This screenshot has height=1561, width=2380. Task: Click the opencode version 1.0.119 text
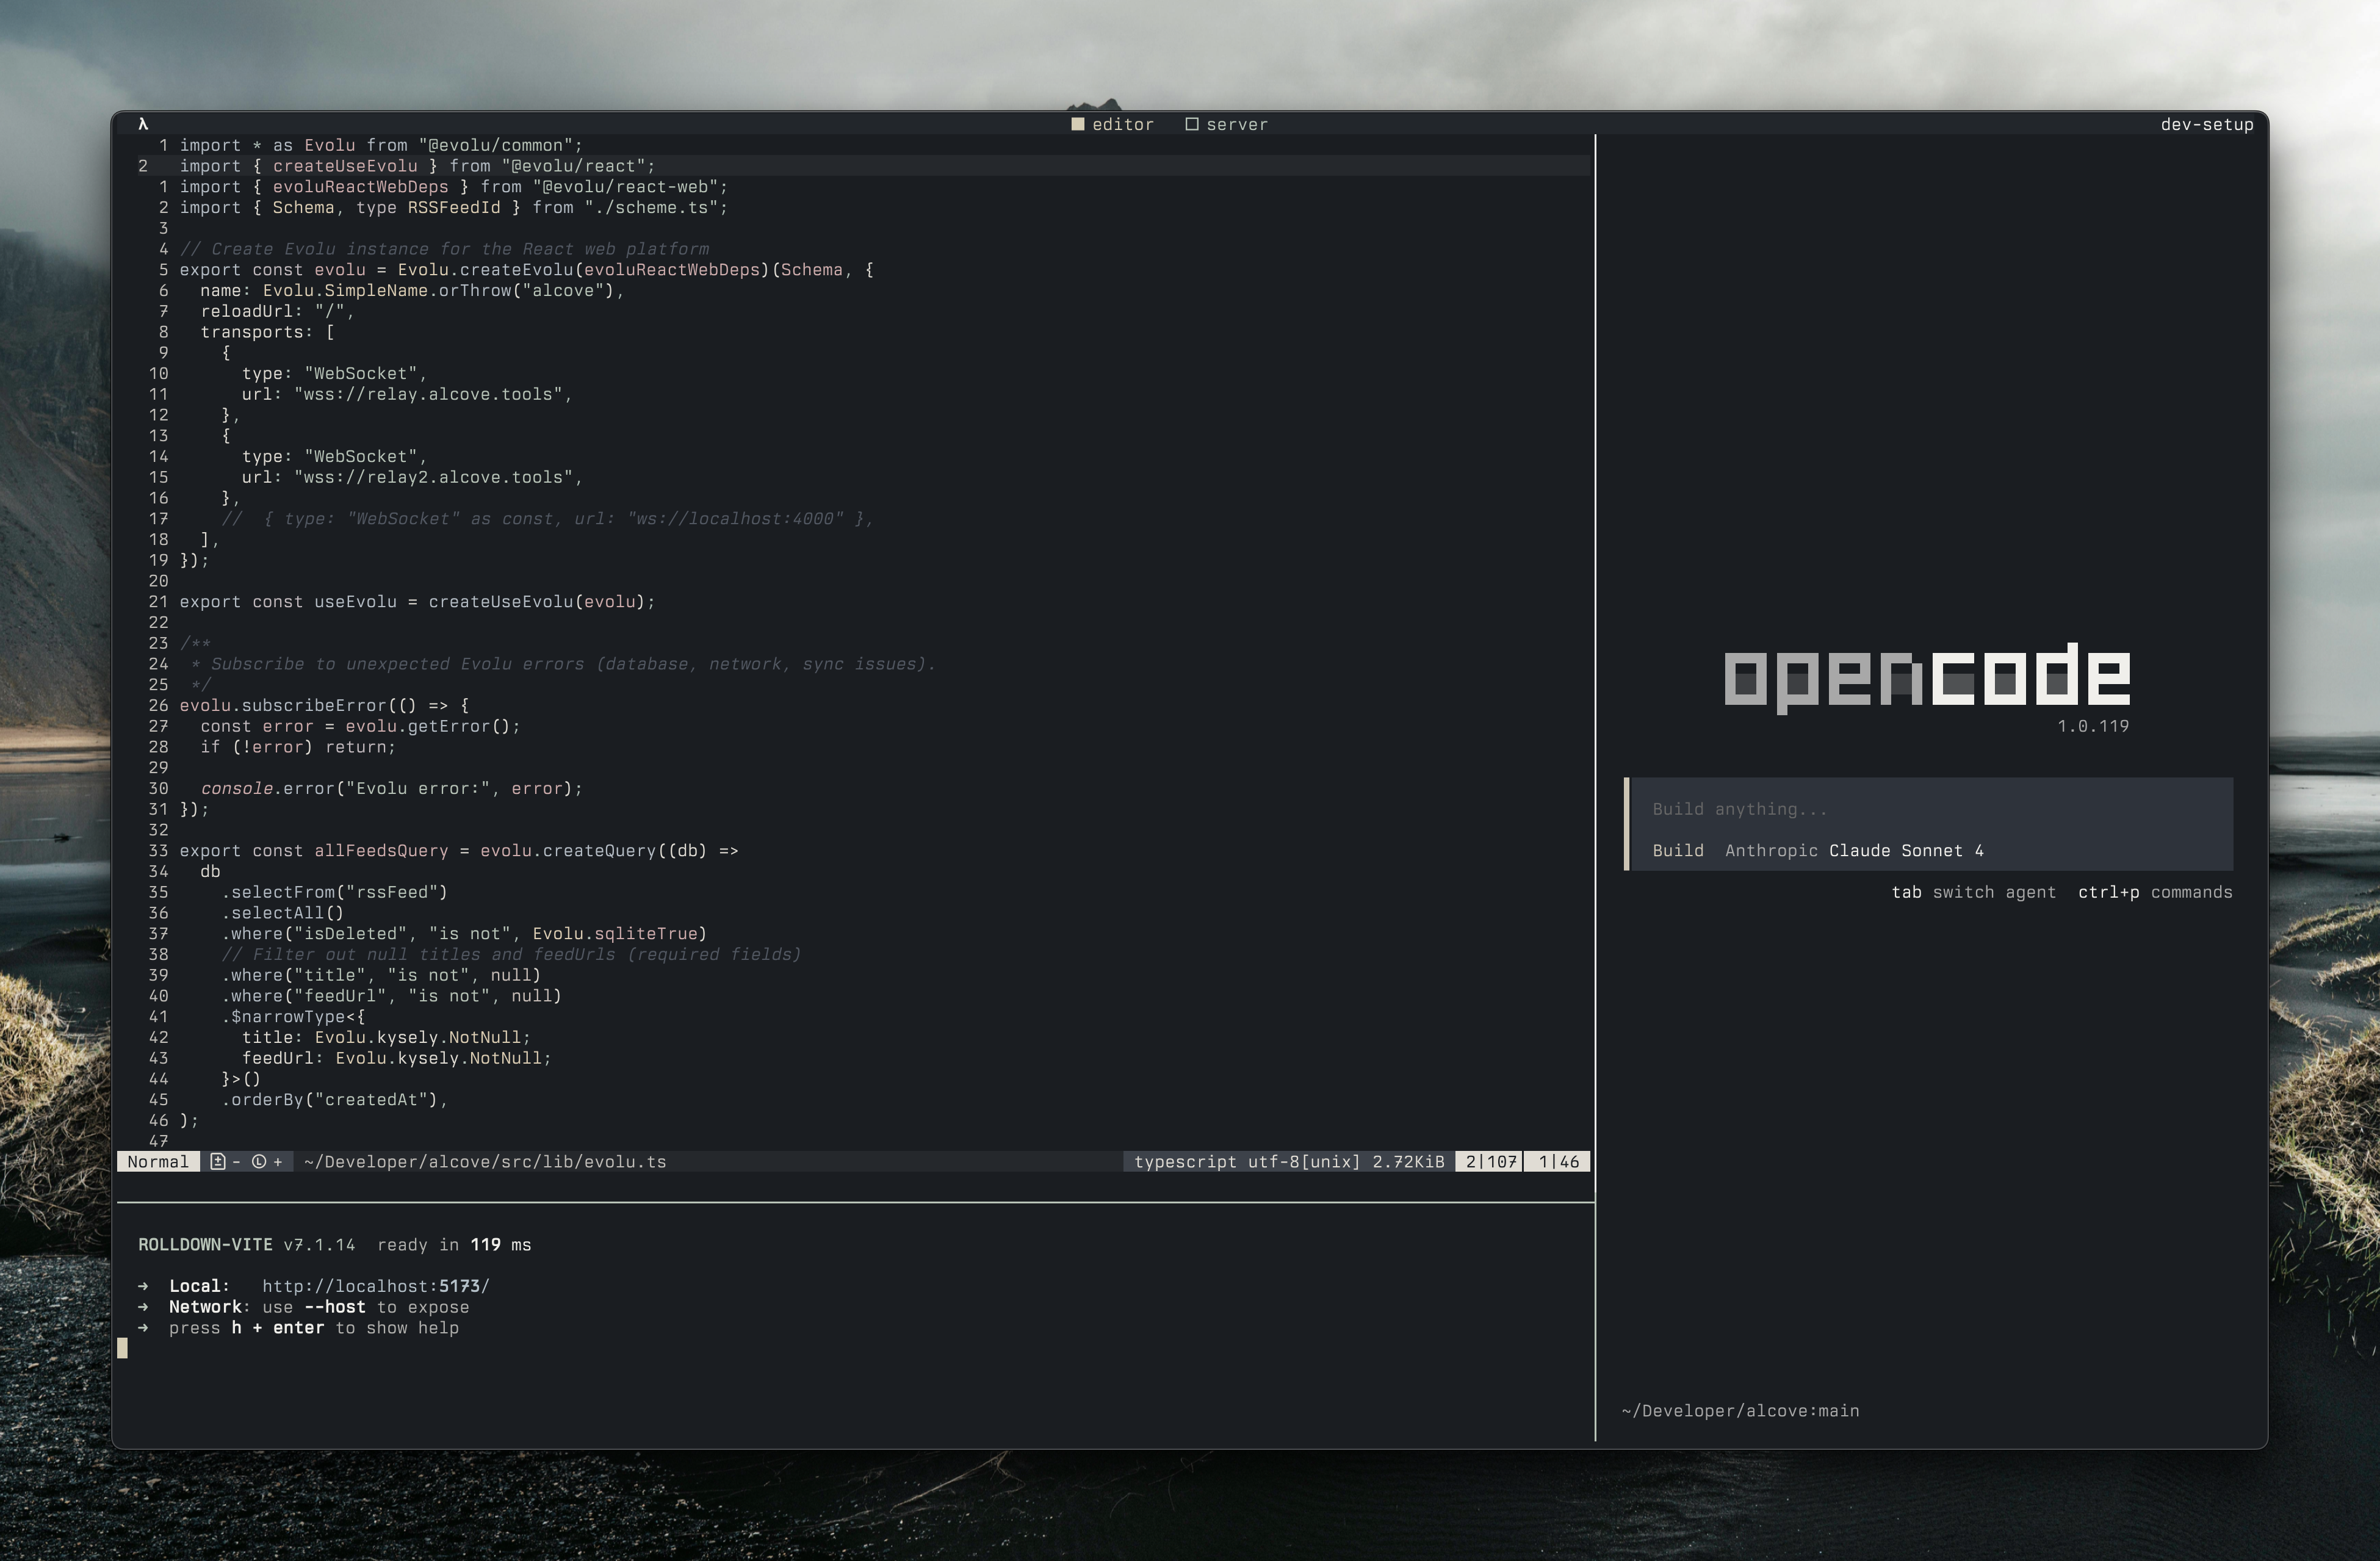[x=2093, y=726]
